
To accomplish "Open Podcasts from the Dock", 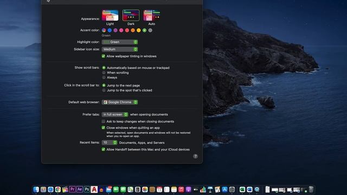I will 188,190.
